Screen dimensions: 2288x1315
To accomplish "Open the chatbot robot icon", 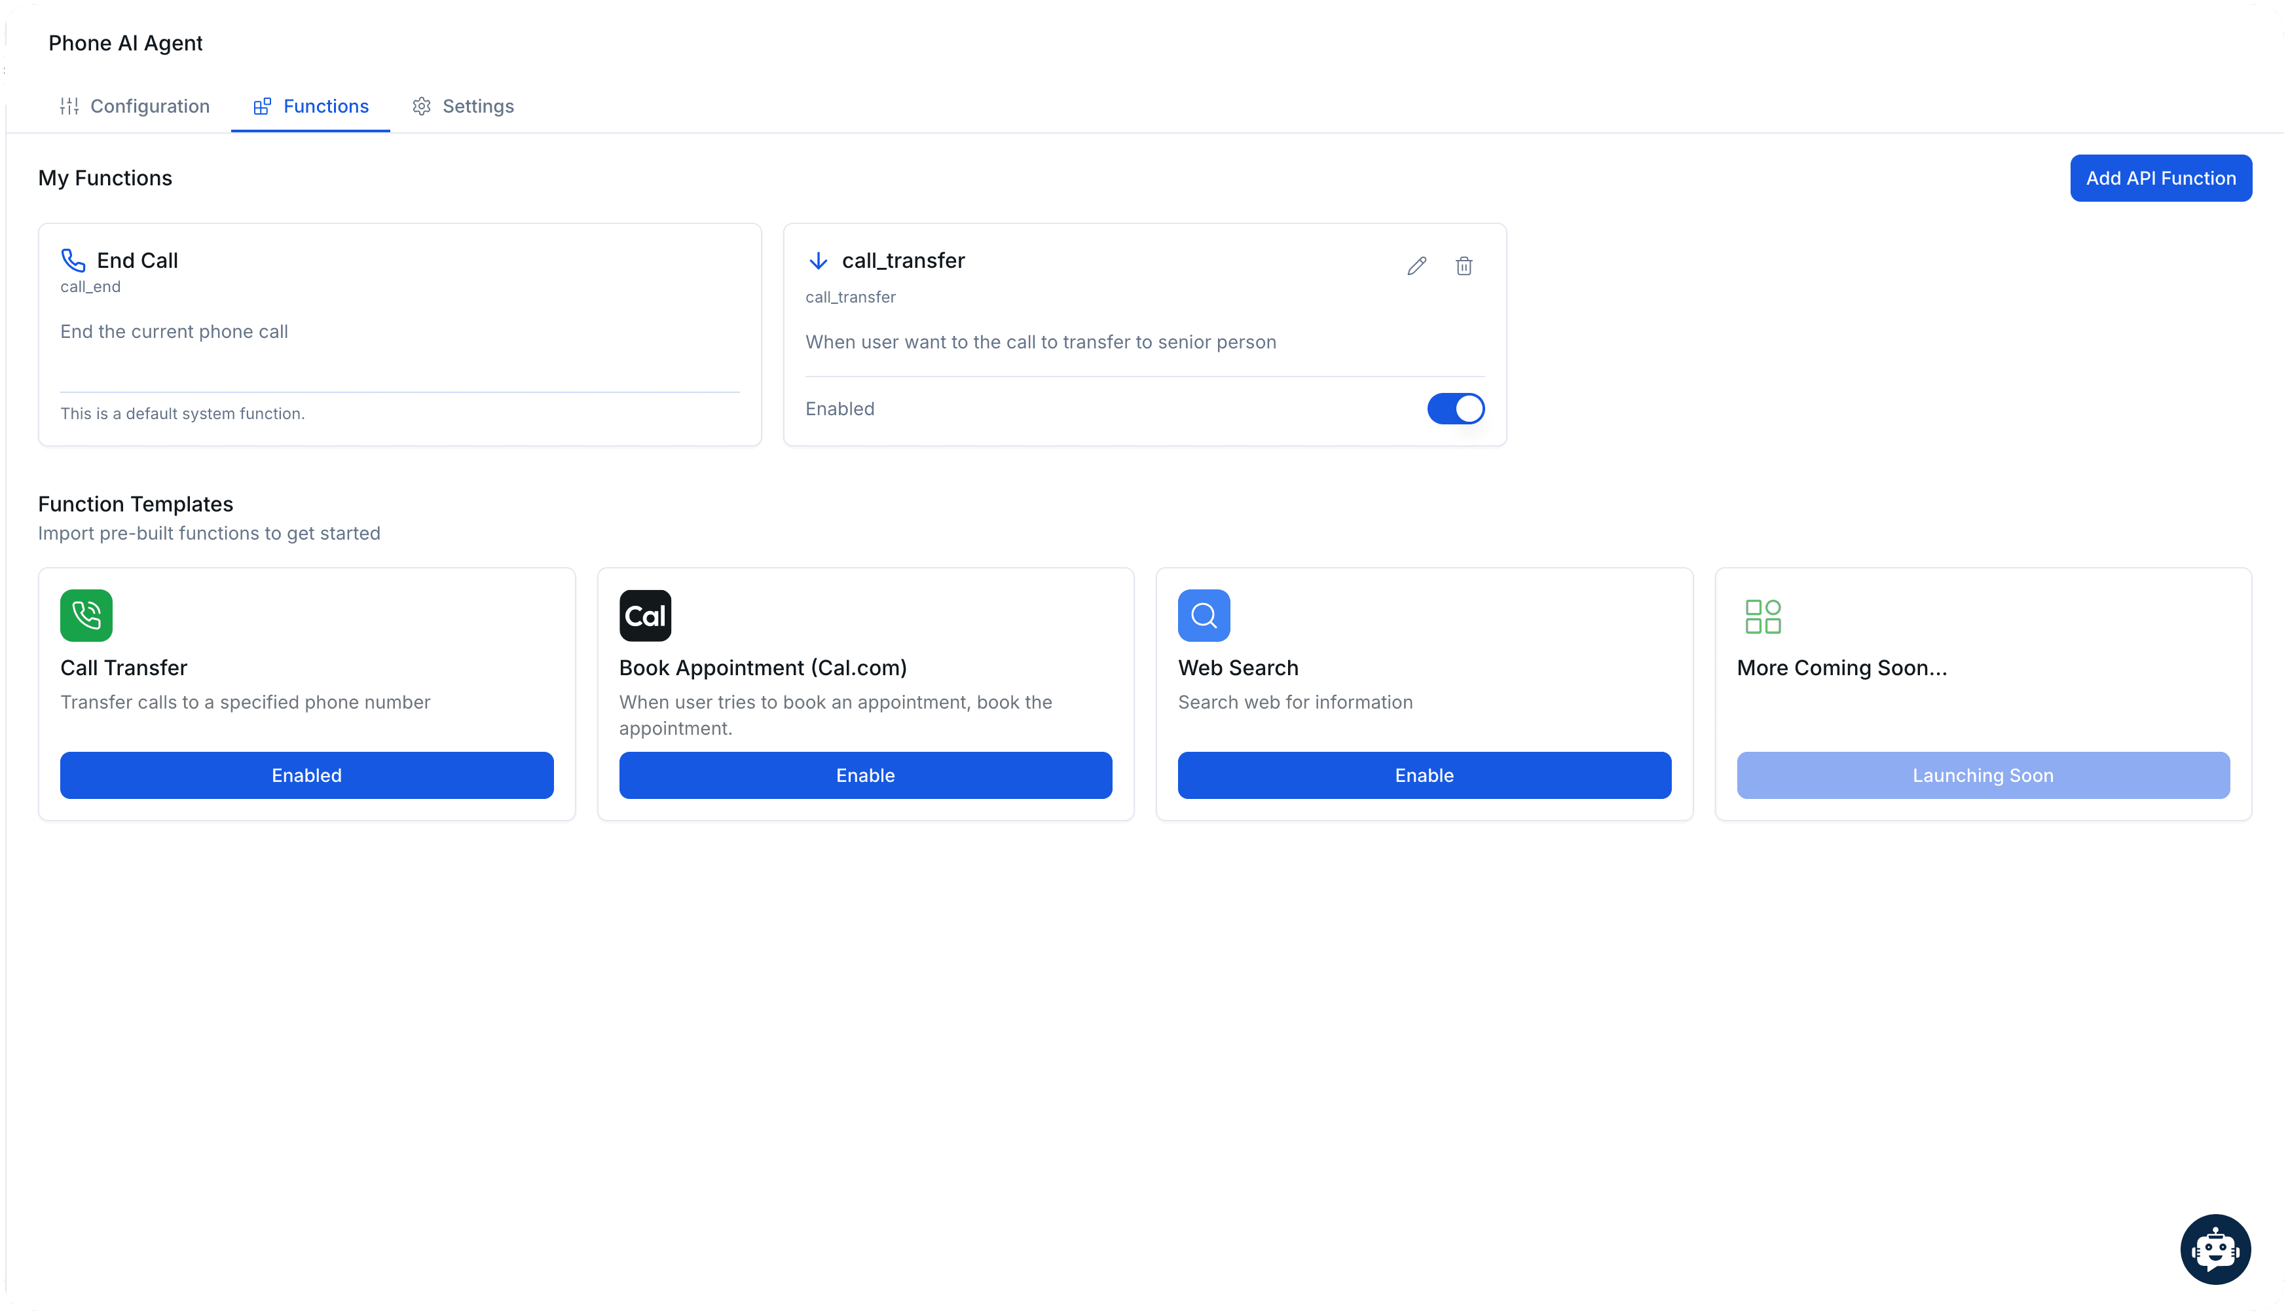I will pos(2215,1249).
